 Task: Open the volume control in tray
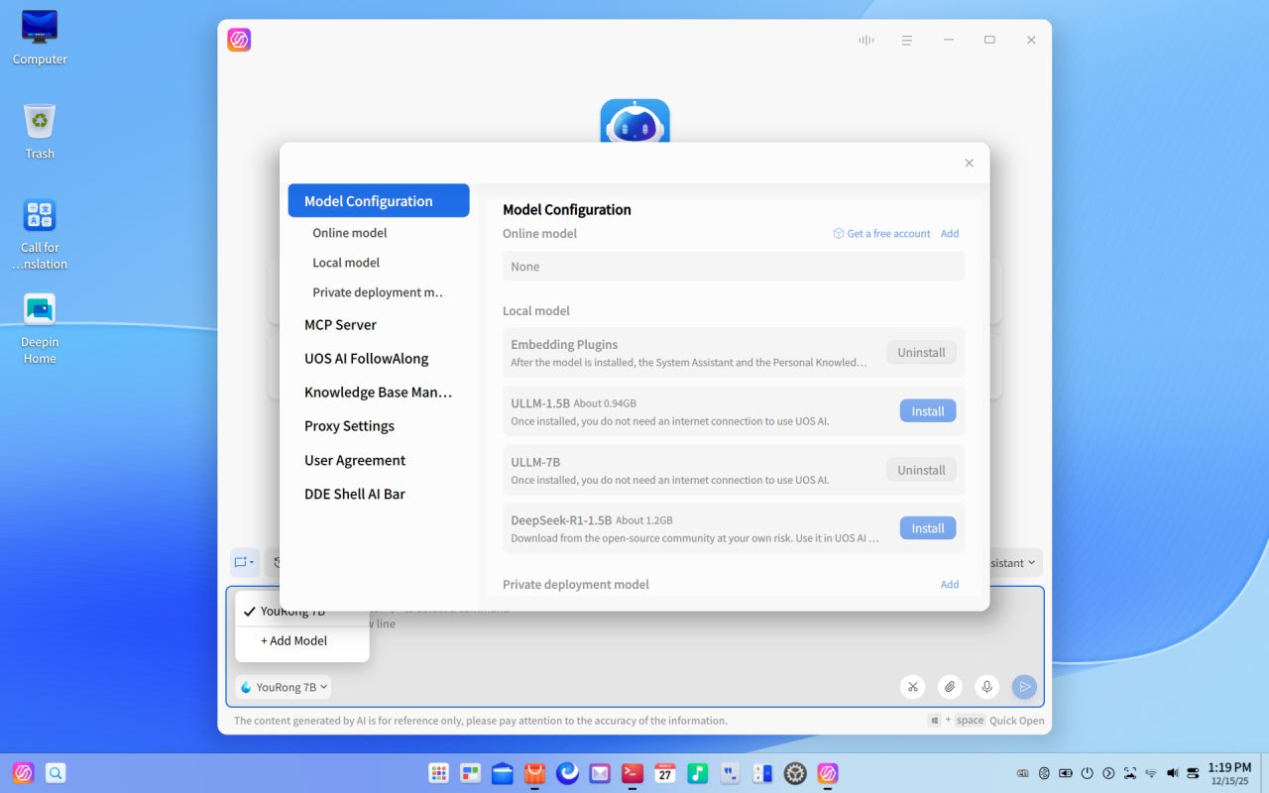coord(1172,773)
